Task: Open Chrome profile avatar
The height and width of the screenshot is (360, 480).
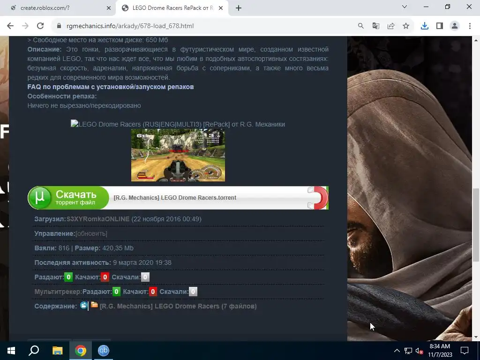Action: point(455,26)
